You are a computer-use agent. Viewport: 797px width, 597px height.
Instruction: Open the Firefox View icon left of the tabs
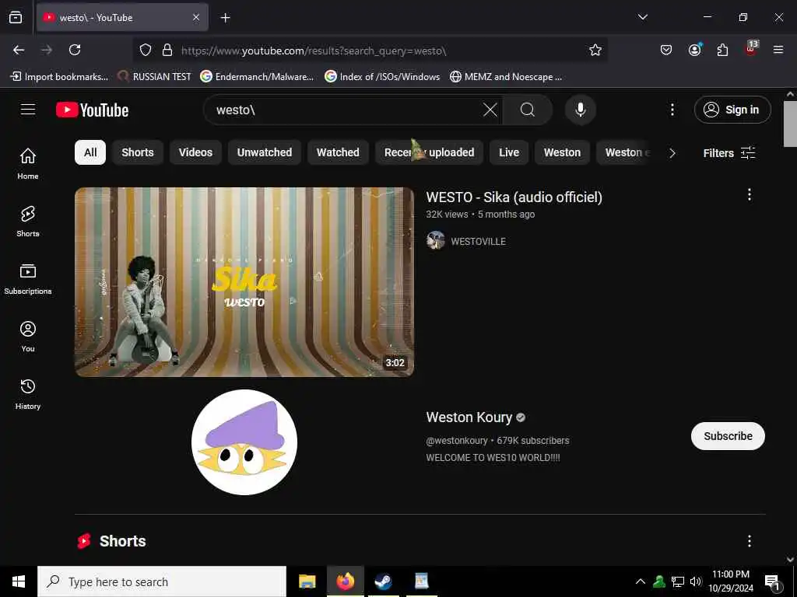[x=16, y=17]
